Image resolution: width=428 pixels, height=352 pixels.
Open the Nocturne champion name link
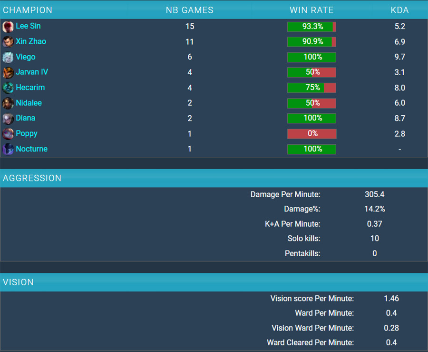pos(32,149)
